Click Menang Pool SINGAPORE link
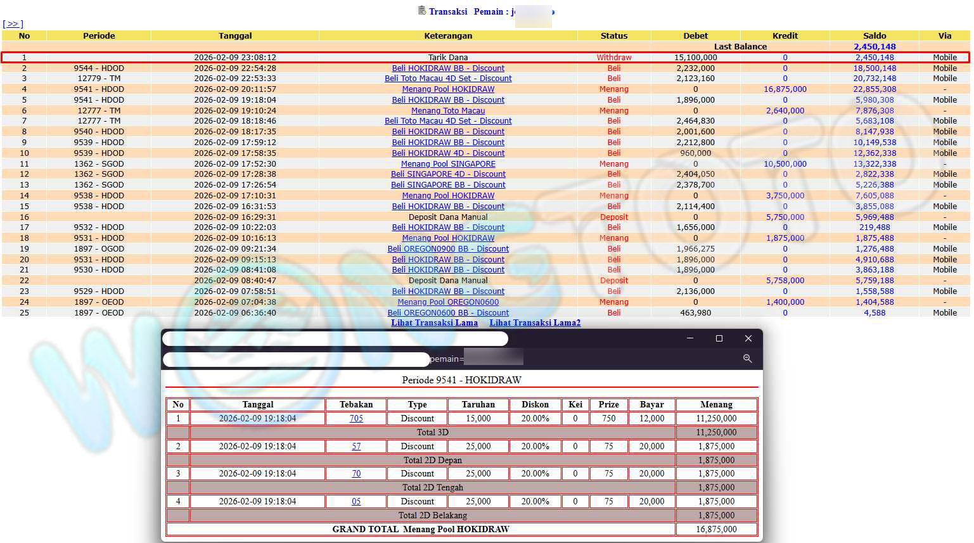 [448, 163]
